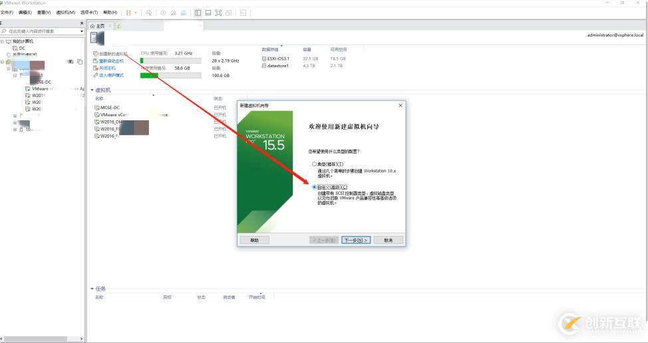Open the 选项卡(T) menu
Screen dimensions: 648x343
point(89,13)
